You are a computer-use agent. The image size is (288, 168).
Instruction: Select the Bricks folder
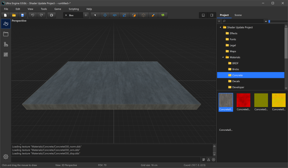point(235,69)
